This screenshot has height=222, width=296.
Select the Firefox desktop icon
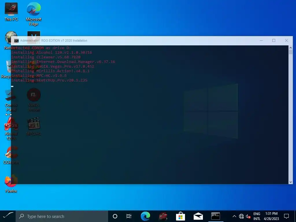point(11,184)
